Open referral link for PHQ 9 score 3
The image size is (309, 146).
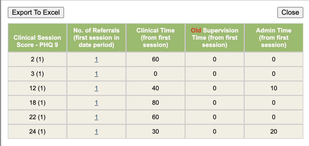pyautogui.click(x=96, y=74)
